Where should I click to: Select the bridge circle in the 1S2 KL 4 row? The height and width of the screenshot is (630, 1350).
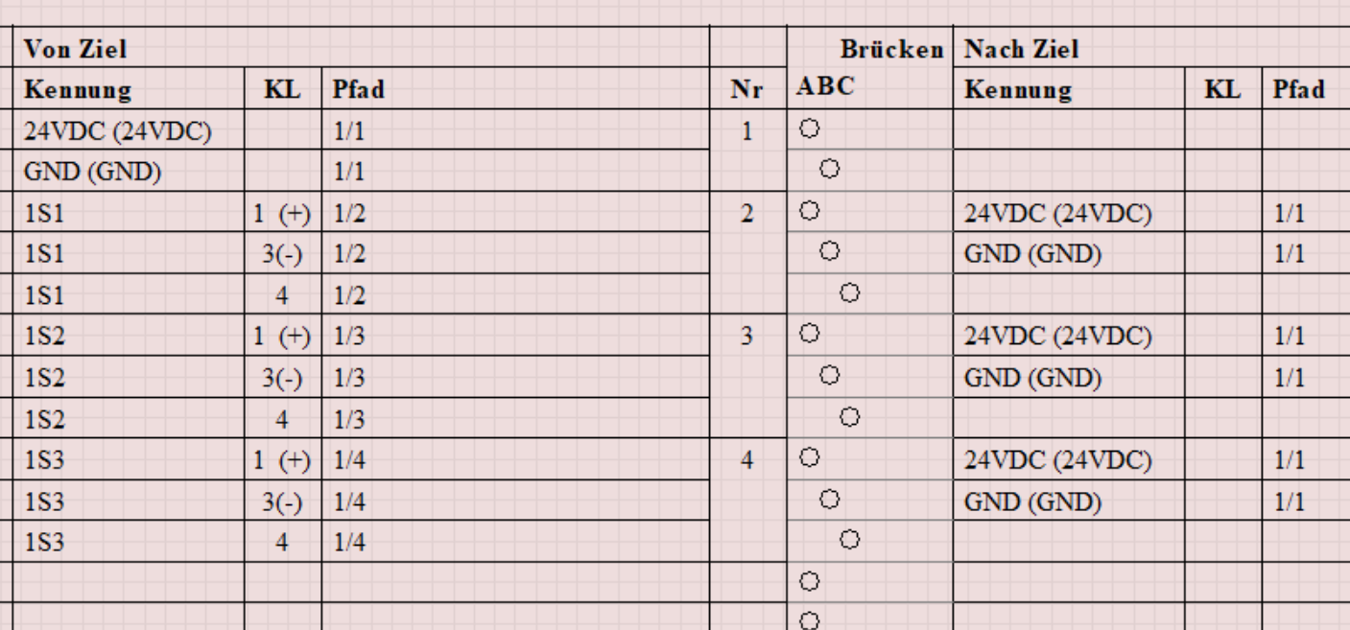849,417
